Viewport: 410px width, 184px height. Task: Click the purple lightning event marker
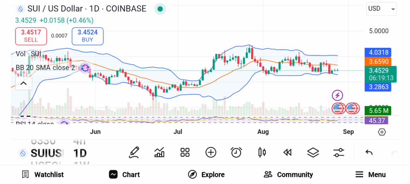pyautogui.click(x=338, y=95)
